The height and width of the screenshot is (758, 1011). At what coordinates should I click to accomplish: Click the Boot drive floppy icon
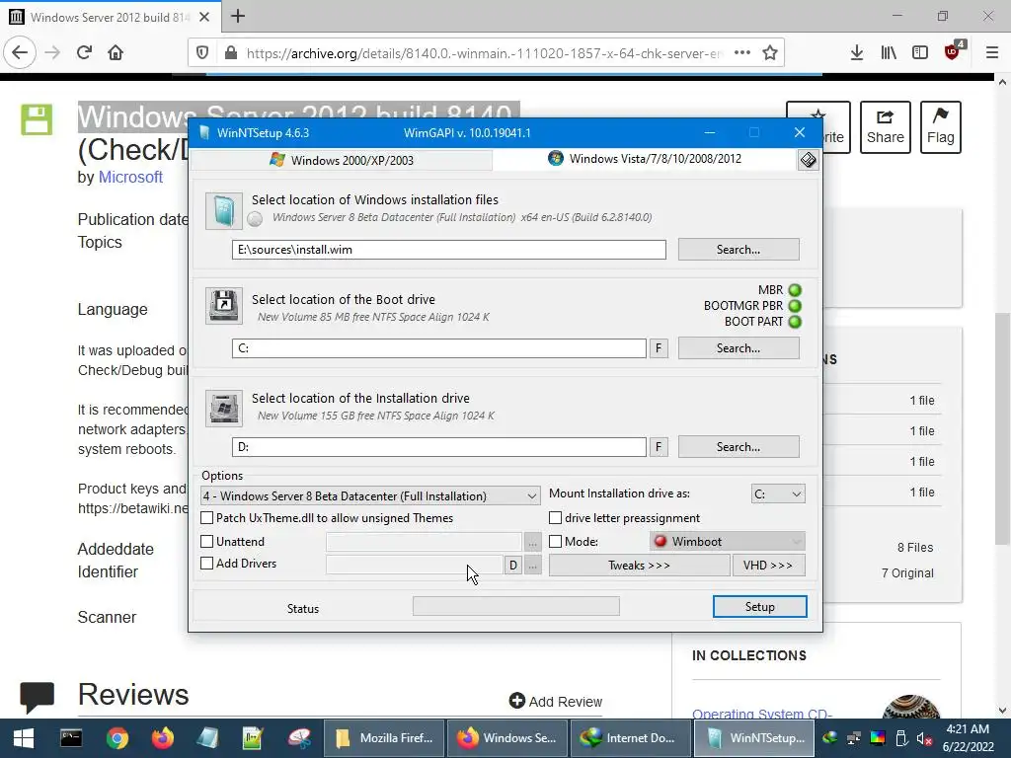(224, 306)
